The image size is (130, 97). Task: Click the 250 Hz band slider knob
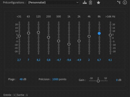point(48,37)
